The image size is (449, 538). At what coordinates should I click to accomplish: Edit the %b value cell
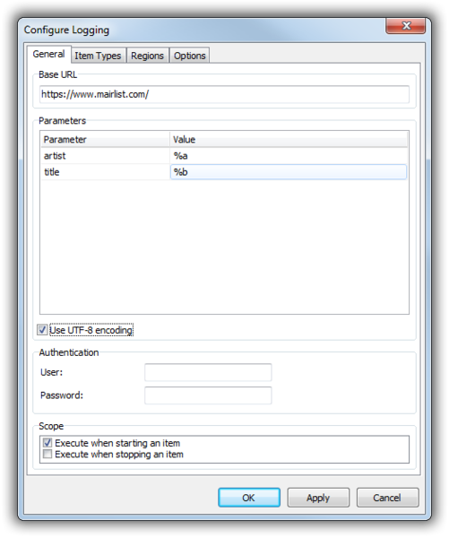[289, 172]
